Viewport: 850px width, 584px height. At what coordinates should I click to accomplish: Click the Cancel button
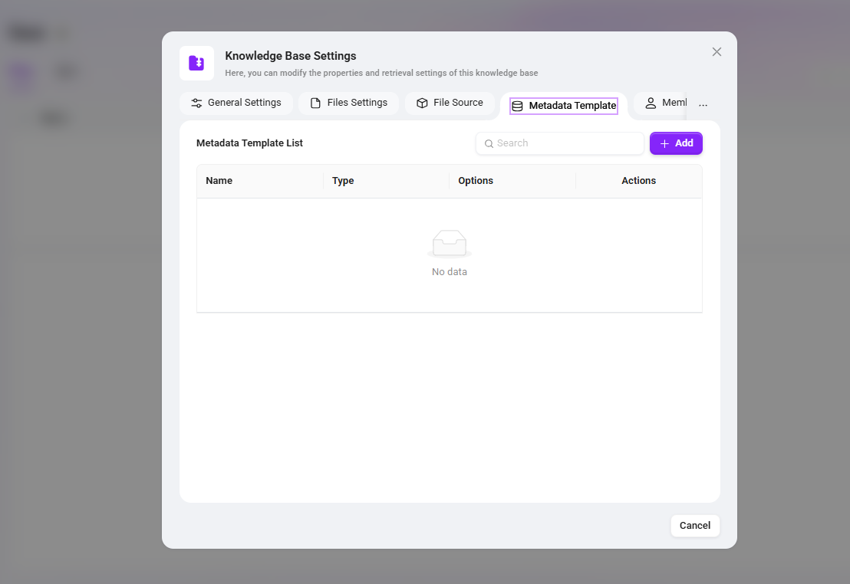pos(695,526)
